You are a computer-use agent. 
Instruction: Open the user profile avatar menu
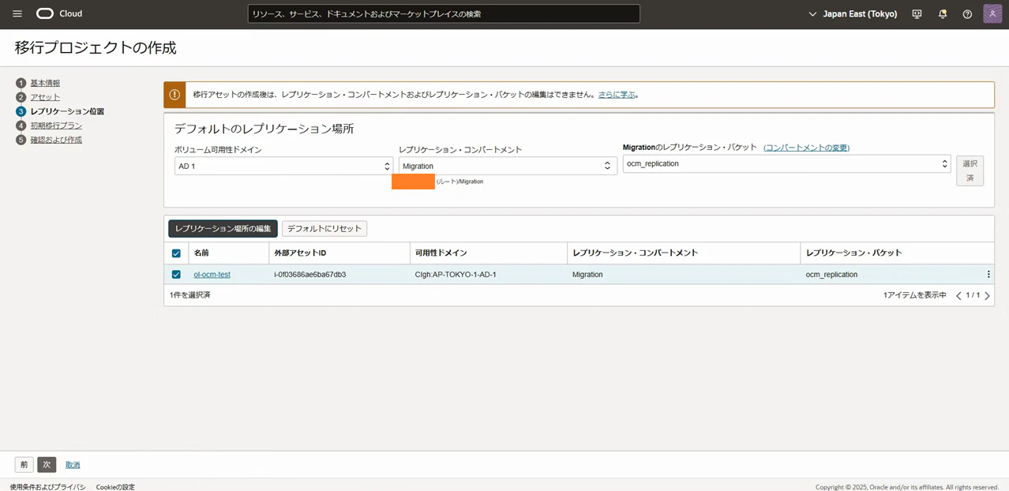992,14
